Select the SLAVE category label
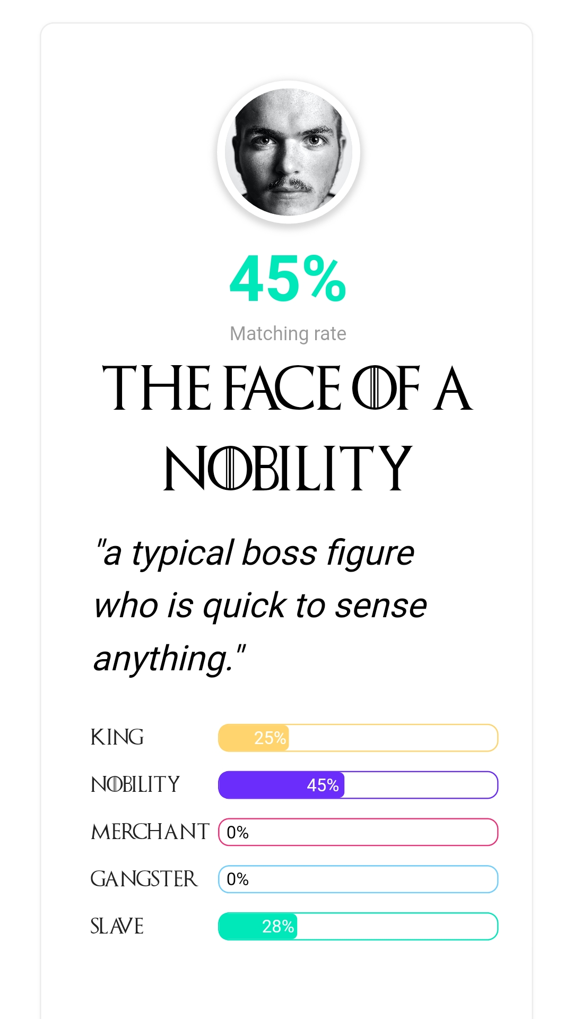573x1019 pixels. tap(117, 926)
